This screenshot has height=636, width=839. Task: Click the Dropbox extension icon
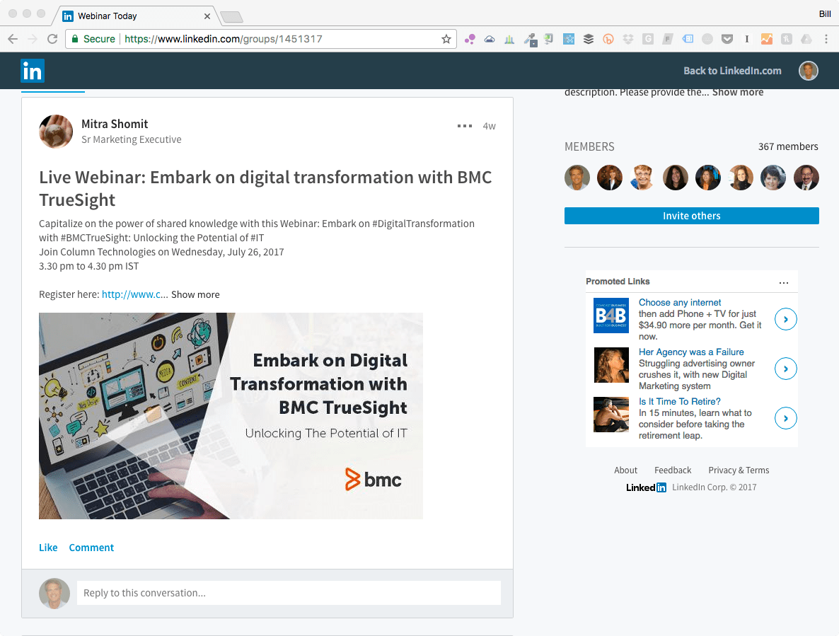(629, 39)
